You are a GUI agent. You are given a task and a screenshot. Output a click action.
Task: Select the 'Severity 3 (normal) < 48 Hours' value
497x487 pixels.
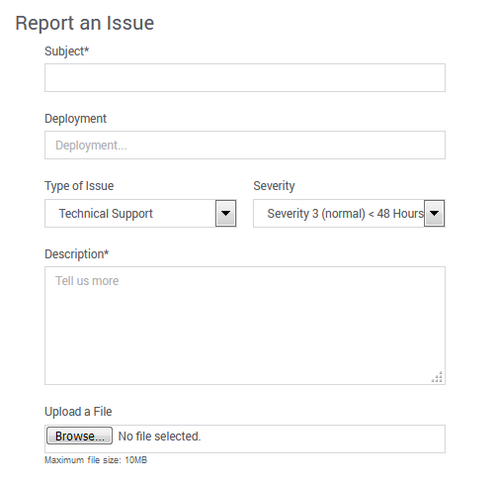(346, 214)
